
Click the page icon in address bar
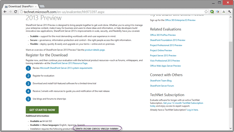[x=22, y=12]
